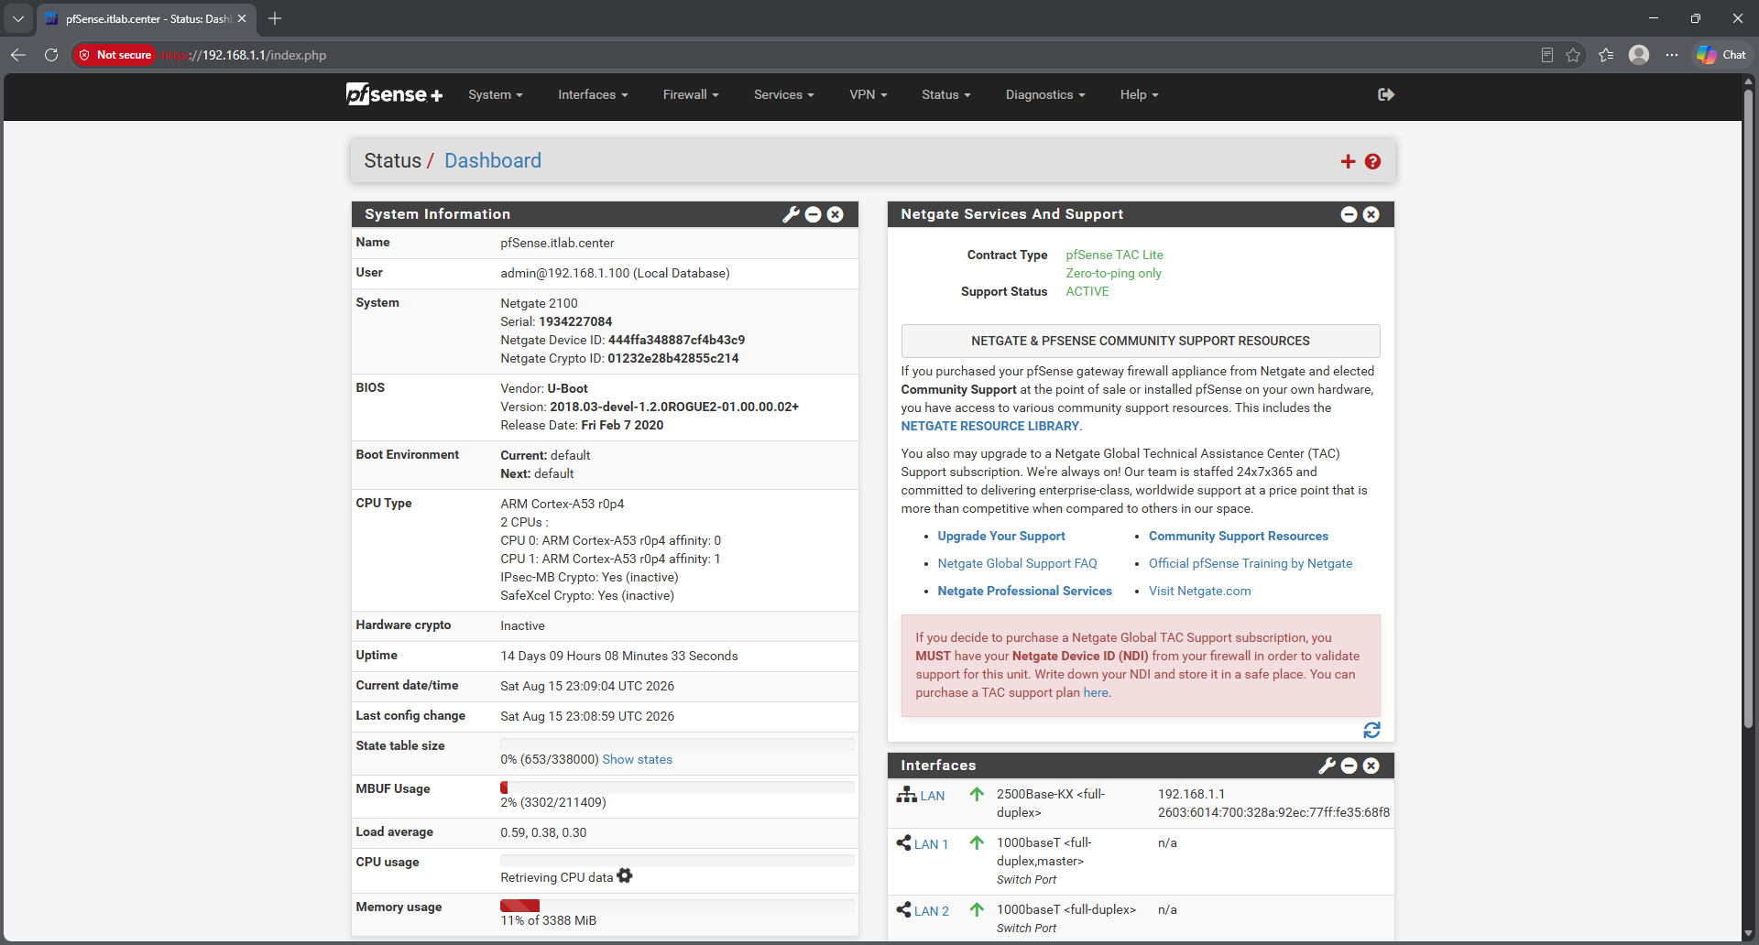Open the NETGATE RESOURCE LIBRARY link

coord(990,426)
